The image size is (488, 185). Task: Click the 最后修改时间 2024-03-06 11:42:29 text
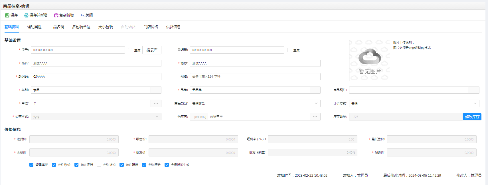pos(412,176)
